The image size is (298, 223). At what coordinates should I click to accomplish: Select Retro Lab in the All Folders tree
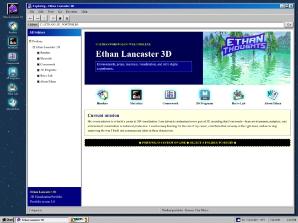46,75
